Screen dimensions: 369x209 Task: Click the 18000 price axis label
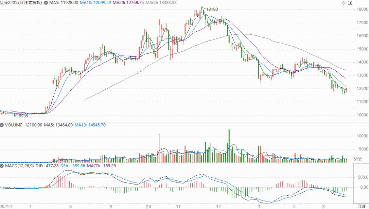[x=363, y=10]
